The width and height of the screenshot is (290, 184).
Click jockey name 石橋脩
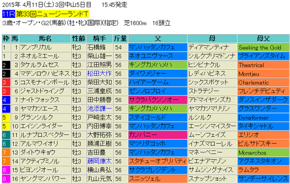pos(96,47)
